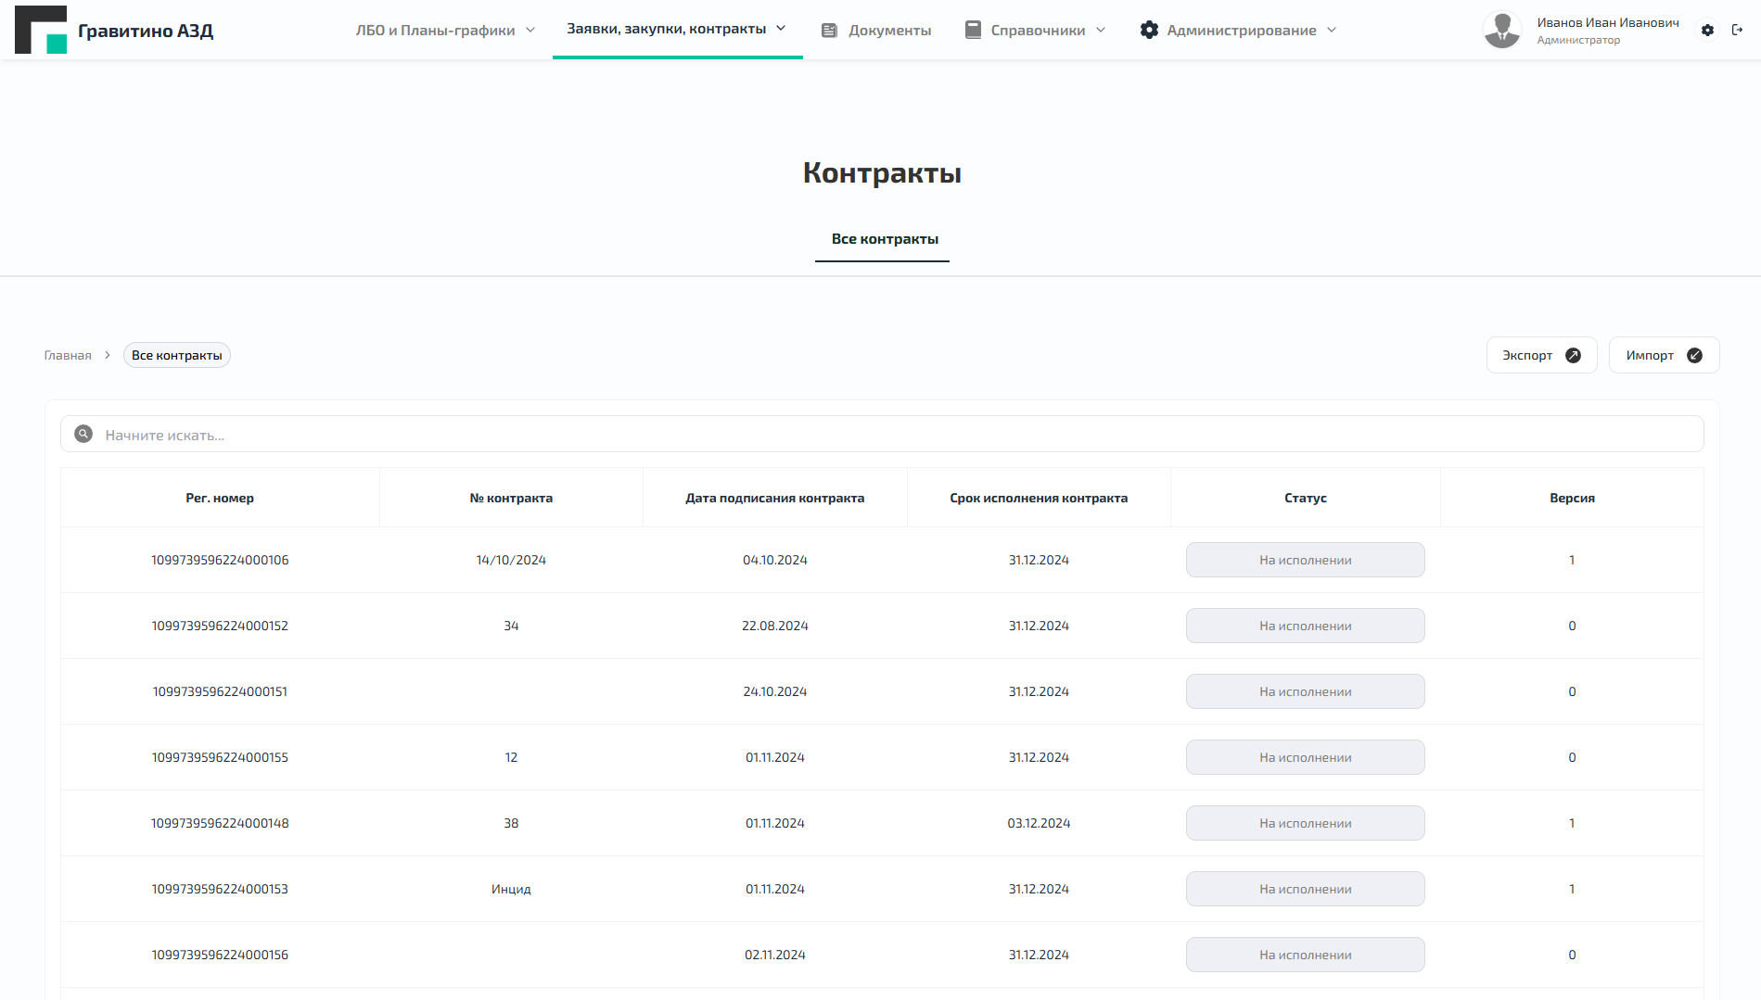Click the Все контракты breadcrumb chip
The width and height of the screenshot is (1761, 1000).
pos(176,354)
